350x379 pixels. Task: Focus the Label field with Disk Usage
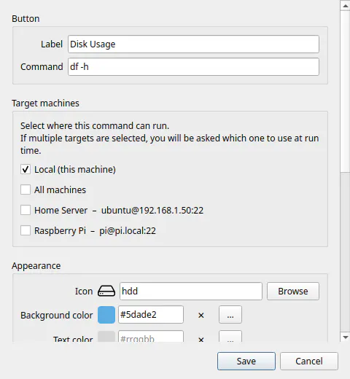[x=193, y=44]
